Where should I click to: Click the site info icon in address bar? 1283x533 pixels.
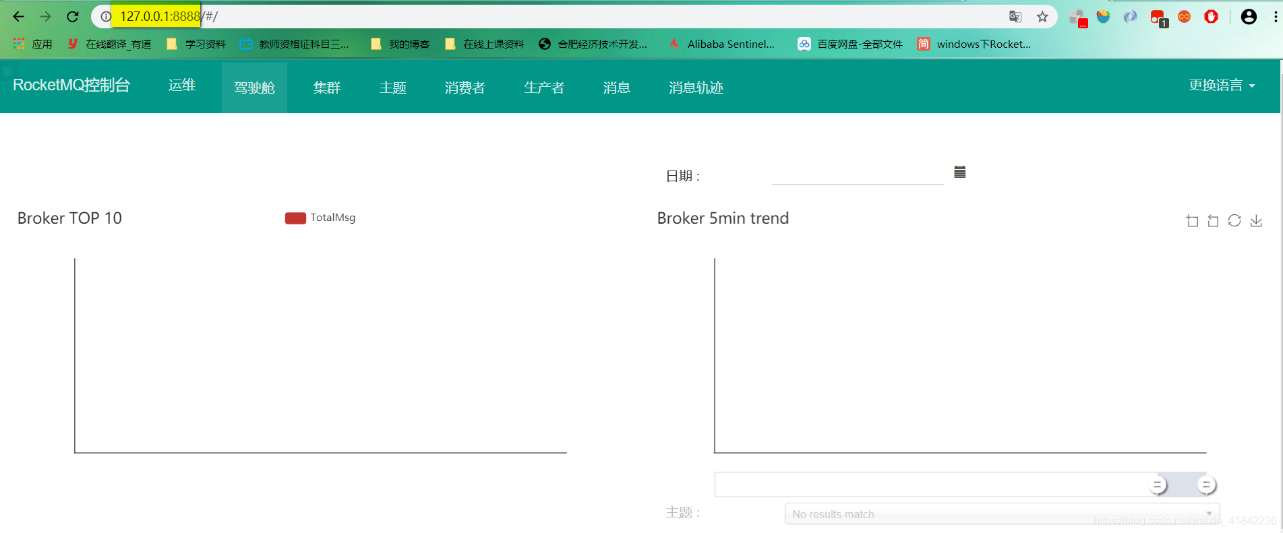106,17
